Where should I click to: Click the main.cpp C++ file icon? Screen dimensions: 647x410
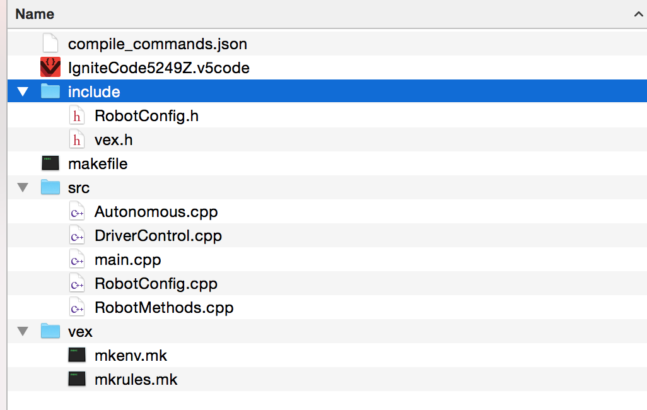(77, 260)
